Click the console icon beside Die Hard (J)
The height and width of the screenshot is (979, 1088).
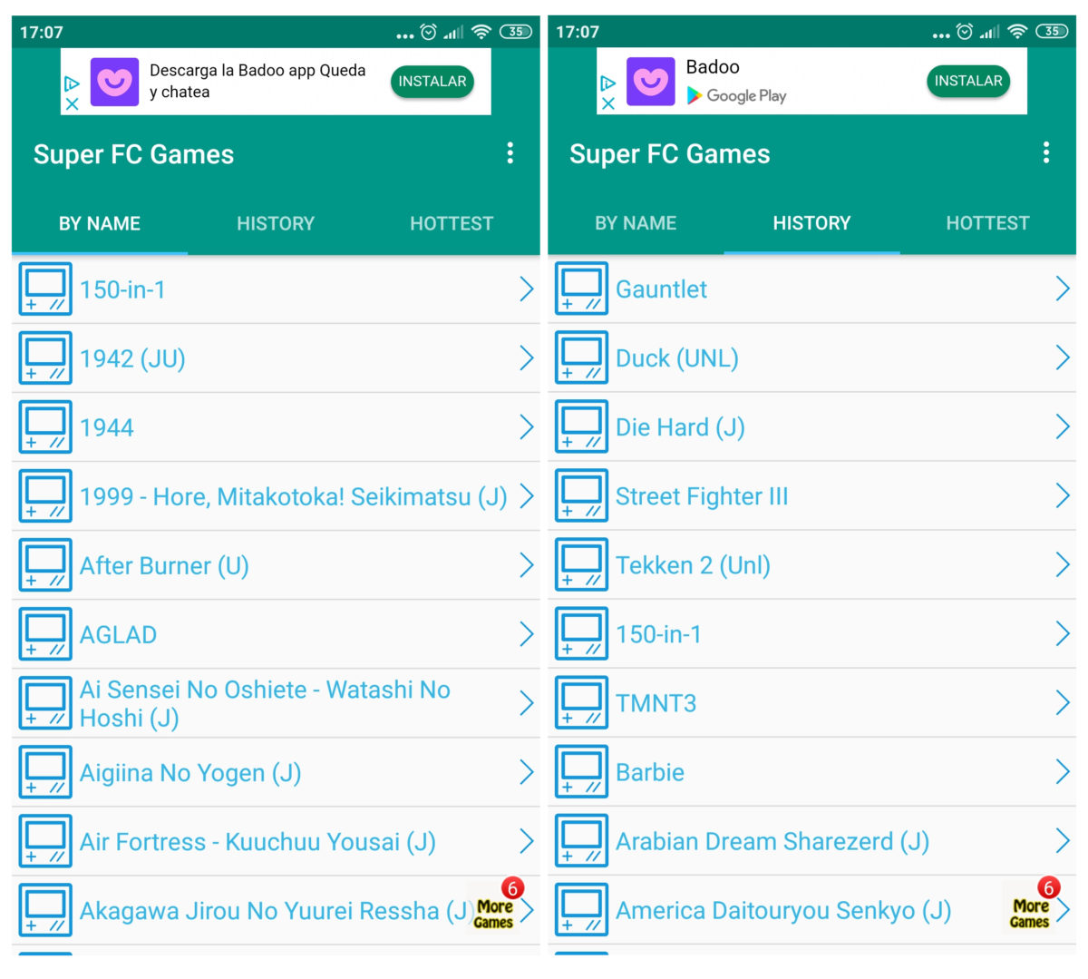tap(580, 426)
